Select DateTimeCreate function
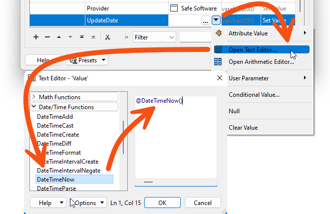Screen dimensions: 330x214 58,135
